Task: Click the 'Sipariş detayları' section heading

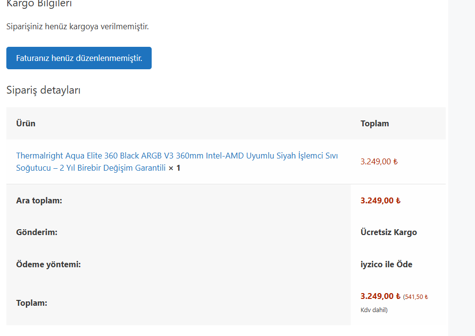Action: coord(43,90)
